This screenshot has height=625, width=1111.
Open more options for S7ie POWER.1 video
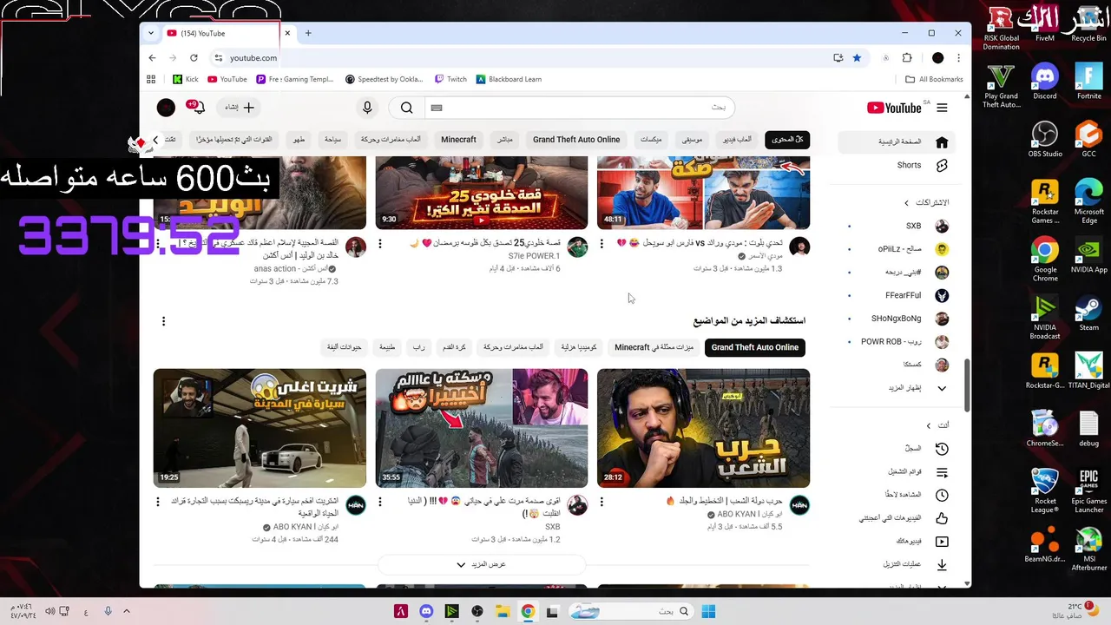(x=379, y=245)
